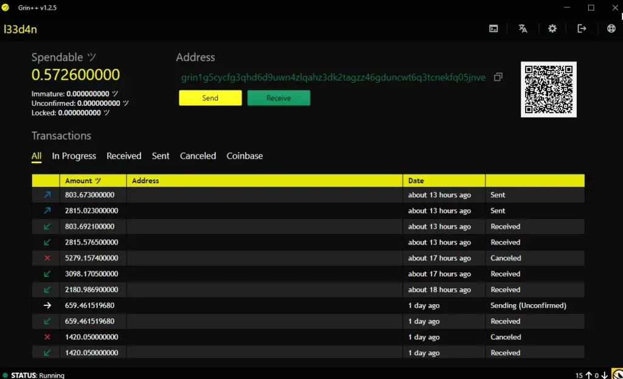Click the received arrow icon for 2815.576500000
Screen dimensions: 623x379
(x=47, y=242)
